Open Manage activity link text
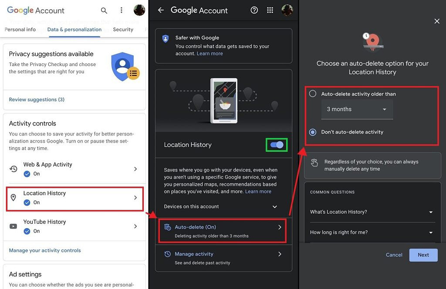446x289 pixels. tap(194, 254)
